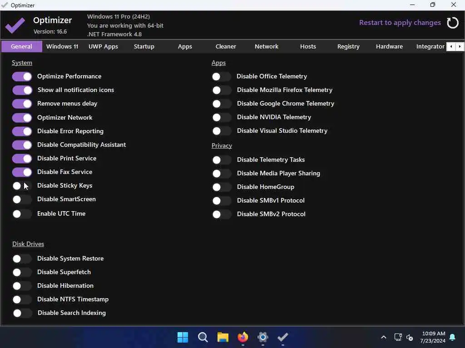The image size is (465, 348).
Task: Toggle Show all notification icons
Action: tap(22, 90)
